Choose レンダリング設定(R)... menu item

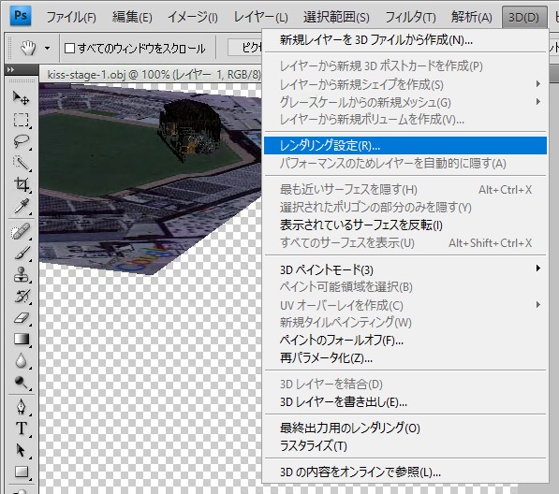tap(405, 145)
